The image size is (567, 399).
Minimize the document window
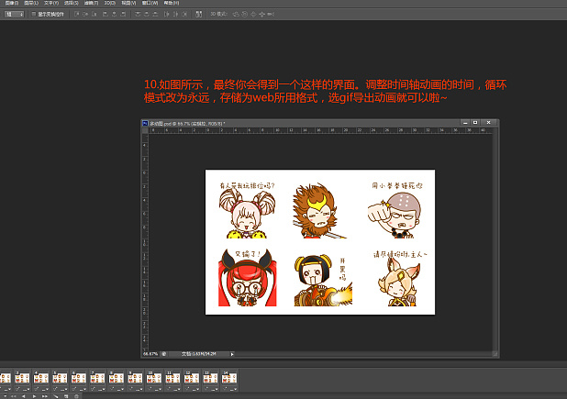pyautogui.click(x=465, y=123)
